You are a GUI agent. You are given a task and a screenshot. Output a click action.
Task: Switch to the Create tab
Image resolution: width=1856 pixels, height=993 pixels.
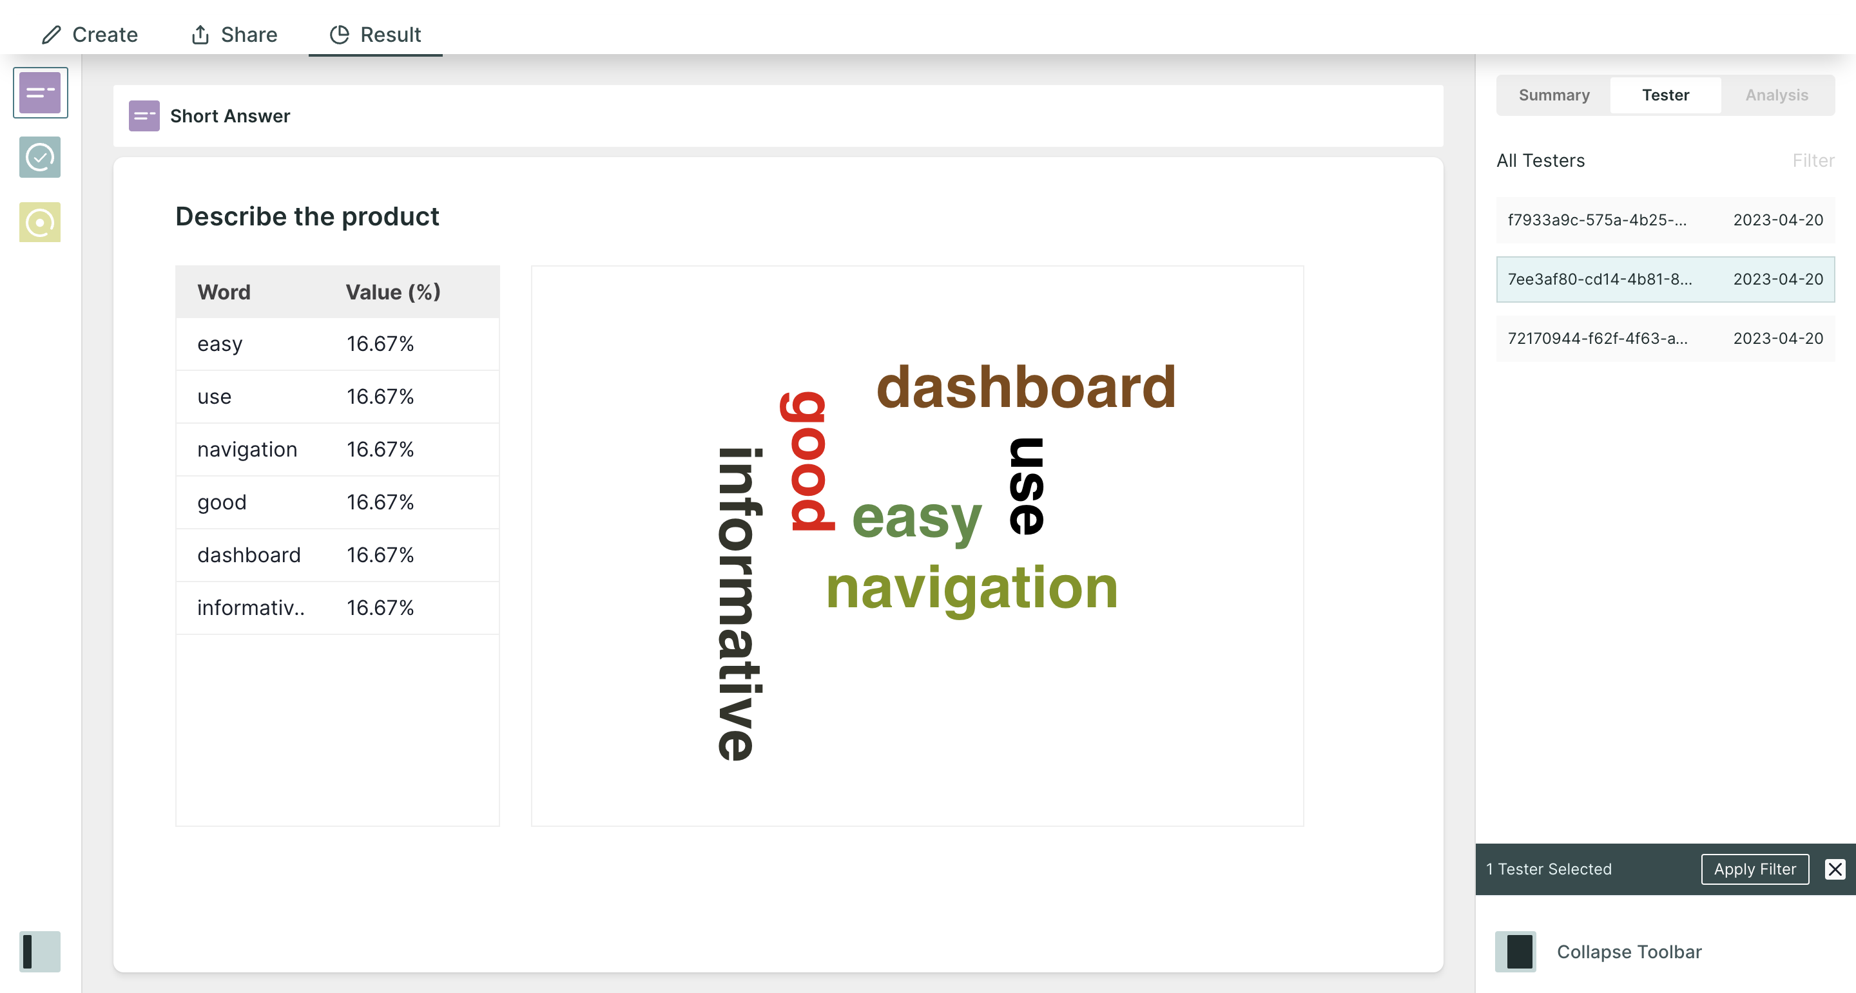point(90,35)
